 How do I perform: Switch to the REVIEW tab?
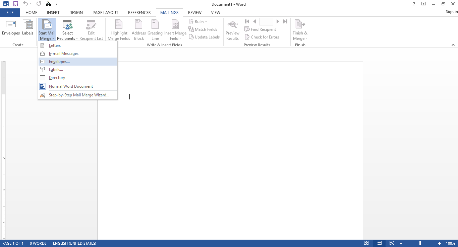click(195, 13)
